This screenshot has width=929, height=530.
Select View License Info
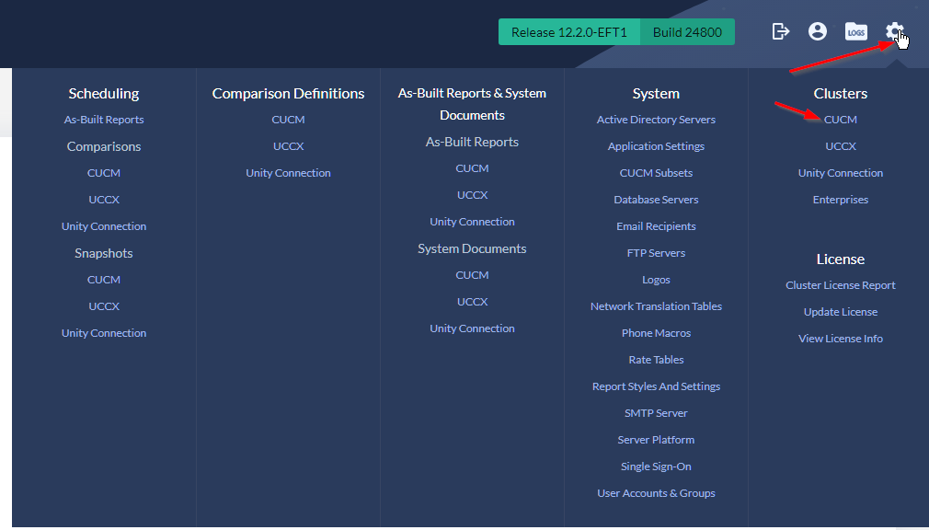click(840, 338)
